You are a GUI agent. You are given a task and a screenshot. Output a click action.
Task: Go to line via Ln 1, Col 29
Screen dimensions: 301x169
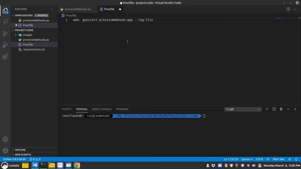[231, 159]
